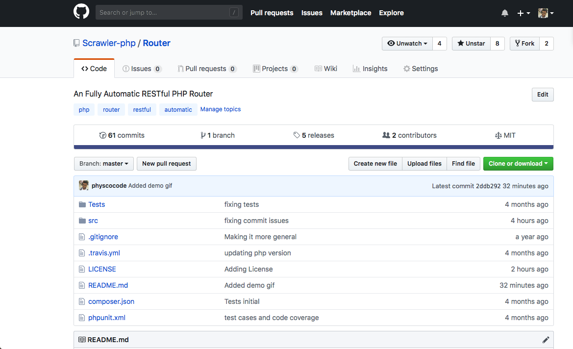Click the README.md file icon in list
Screen dimensions: 573x349
point(82,285)
